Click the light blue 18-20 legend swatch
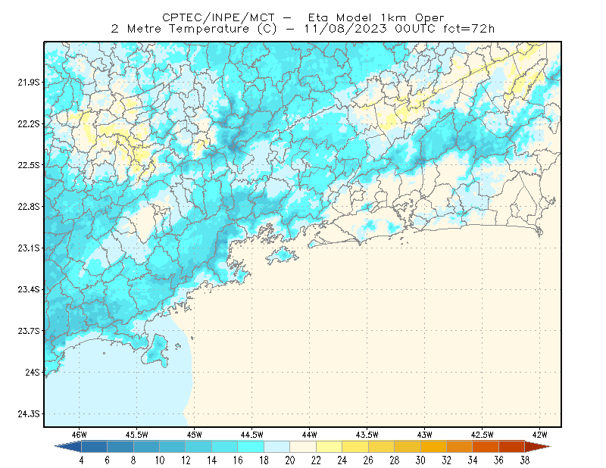Viewport: 606px width, 468px height. 276,447
